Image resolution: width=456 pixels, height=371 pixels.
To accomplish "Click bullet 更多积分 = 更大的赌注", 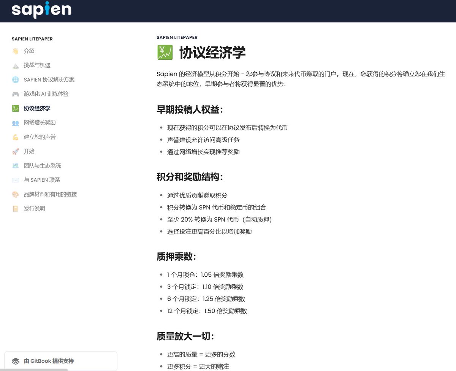I will [x=198, y=366].
